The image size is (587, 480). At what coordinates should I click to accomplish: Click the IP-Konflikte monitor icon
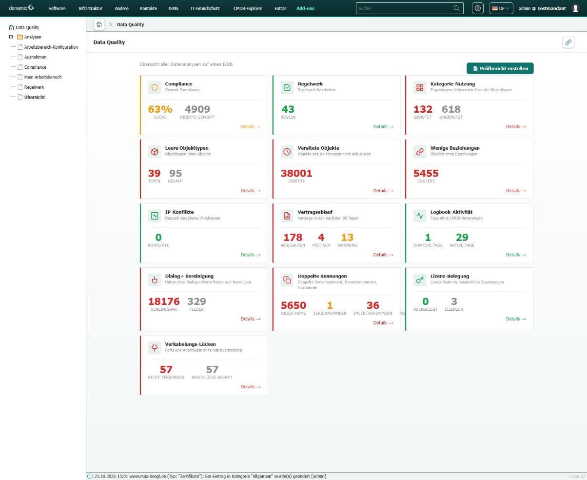[155, 216]
